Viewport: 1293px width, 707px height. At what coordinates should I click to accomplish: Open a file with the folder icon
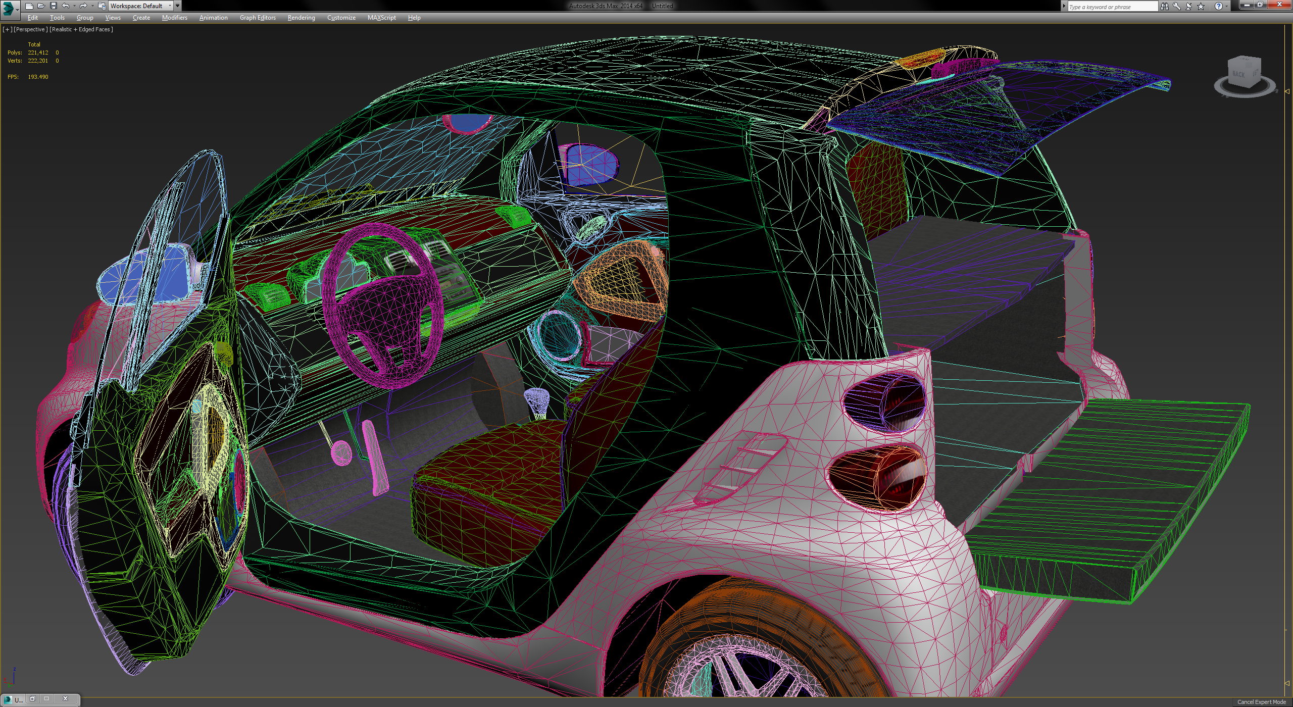(41, 6)
